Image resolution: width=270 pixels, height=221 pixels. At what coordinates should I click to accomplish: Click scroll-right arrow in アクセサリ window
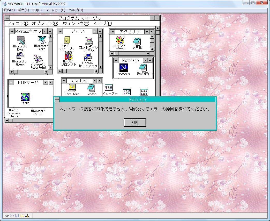148,53
